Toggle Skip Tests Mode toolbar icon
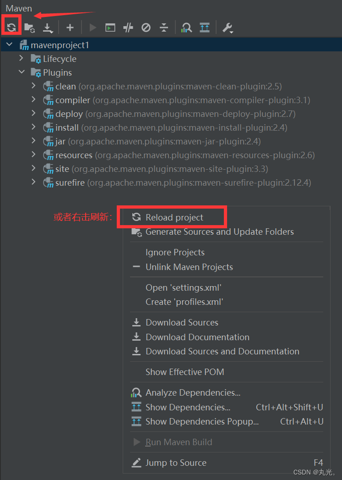342x480 pixels. coord(146,28)
